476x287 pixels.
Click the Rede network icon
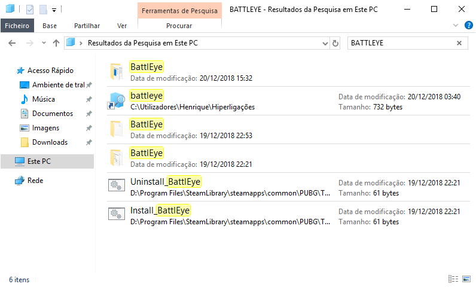[20, 181]
